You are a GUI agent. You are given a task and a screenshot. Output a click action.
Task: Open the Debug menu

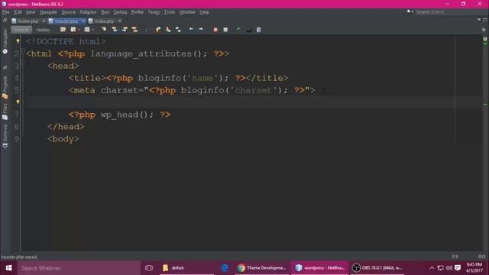[x=120, y=12]
